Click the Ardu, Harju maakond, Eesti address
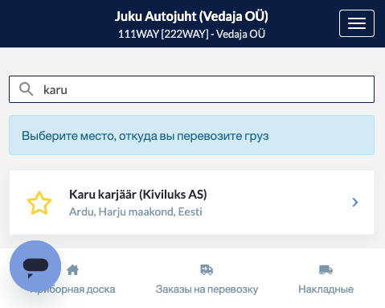Image resolution: width=385 pixels, height=308 pixels. [x=136, y=211]
